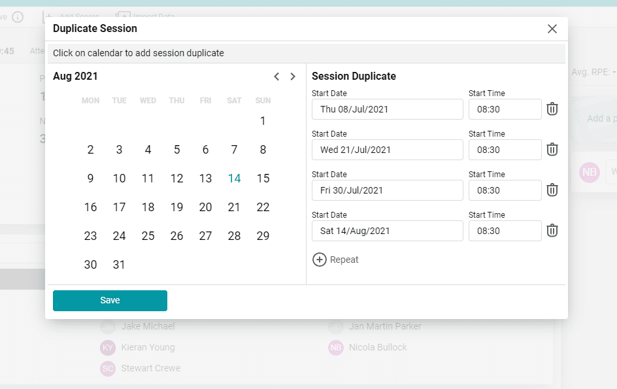This screenshot has width=617, height=389.
Task: Select August 30 on the calendar
Action: click(x=90, y=265)
